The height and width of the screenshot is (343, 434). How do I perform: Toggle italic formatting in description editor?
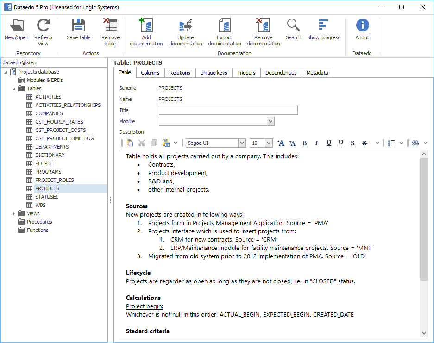click(316, 143)
